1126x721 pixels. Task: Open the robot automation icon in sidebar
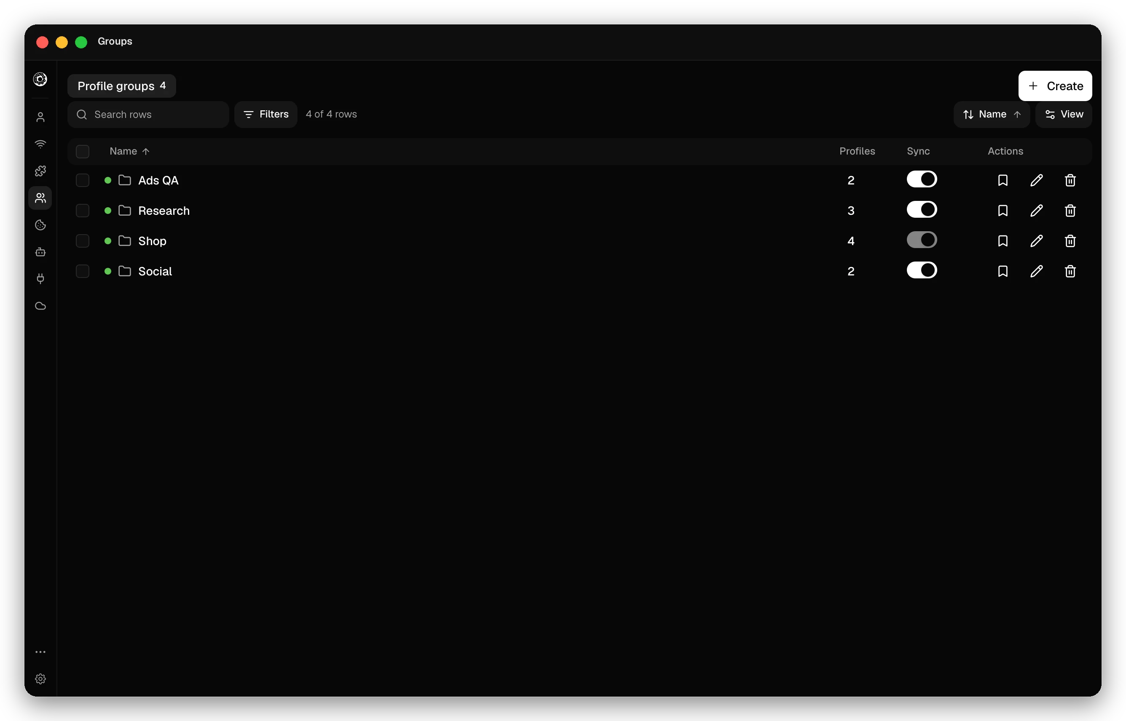40,252
